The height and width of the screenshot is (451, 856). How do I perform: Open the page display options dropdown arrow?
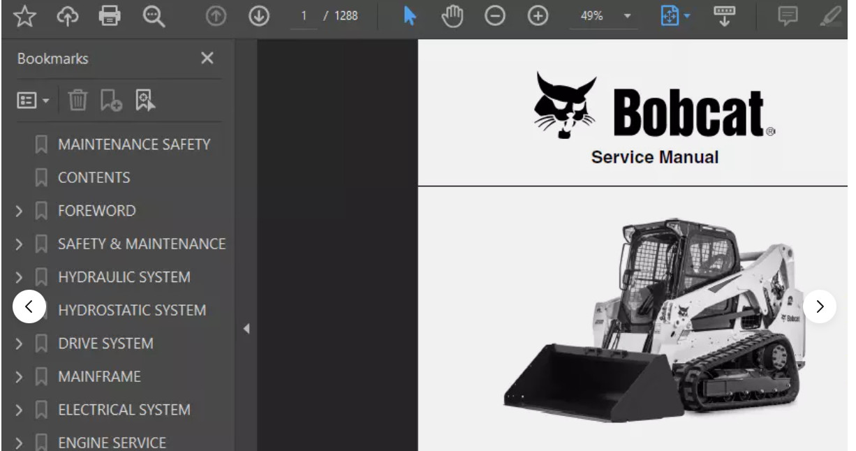click(687, 16)
